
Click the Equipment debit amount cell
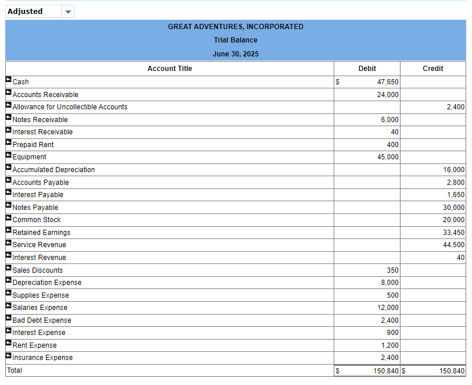pos(367,157)
